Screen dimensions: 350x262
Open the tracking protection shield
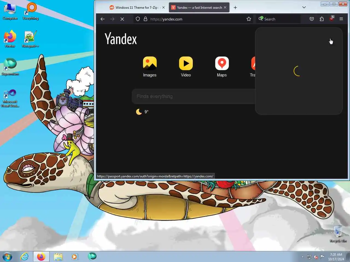click(x=138, y=19)
